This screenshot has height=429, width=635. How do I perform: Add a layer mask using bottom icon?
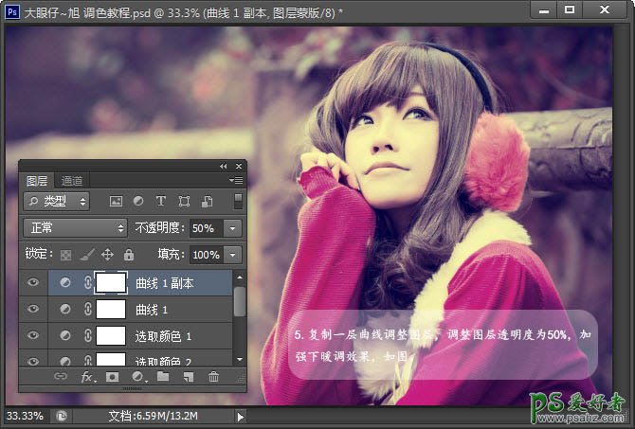(x=113, y=377)
